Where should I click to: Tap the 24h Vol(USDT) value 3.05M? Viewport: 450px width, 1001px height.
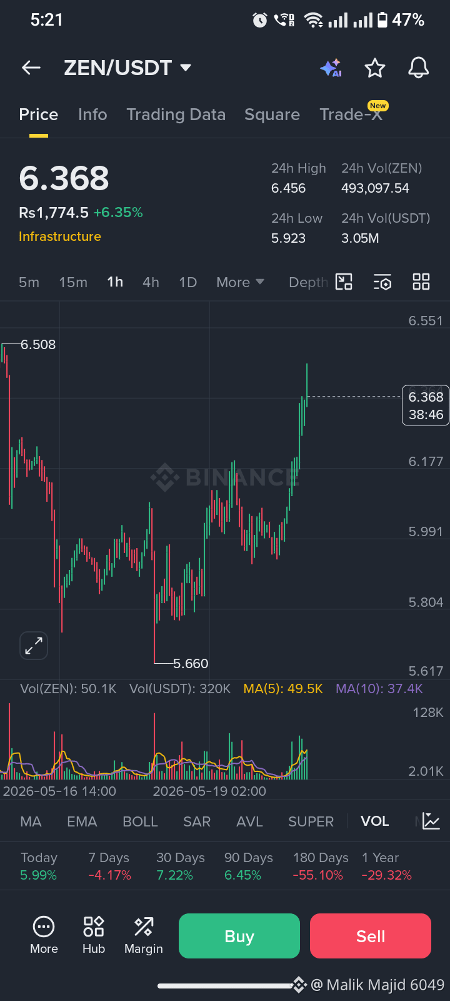[x=360, y=238]
